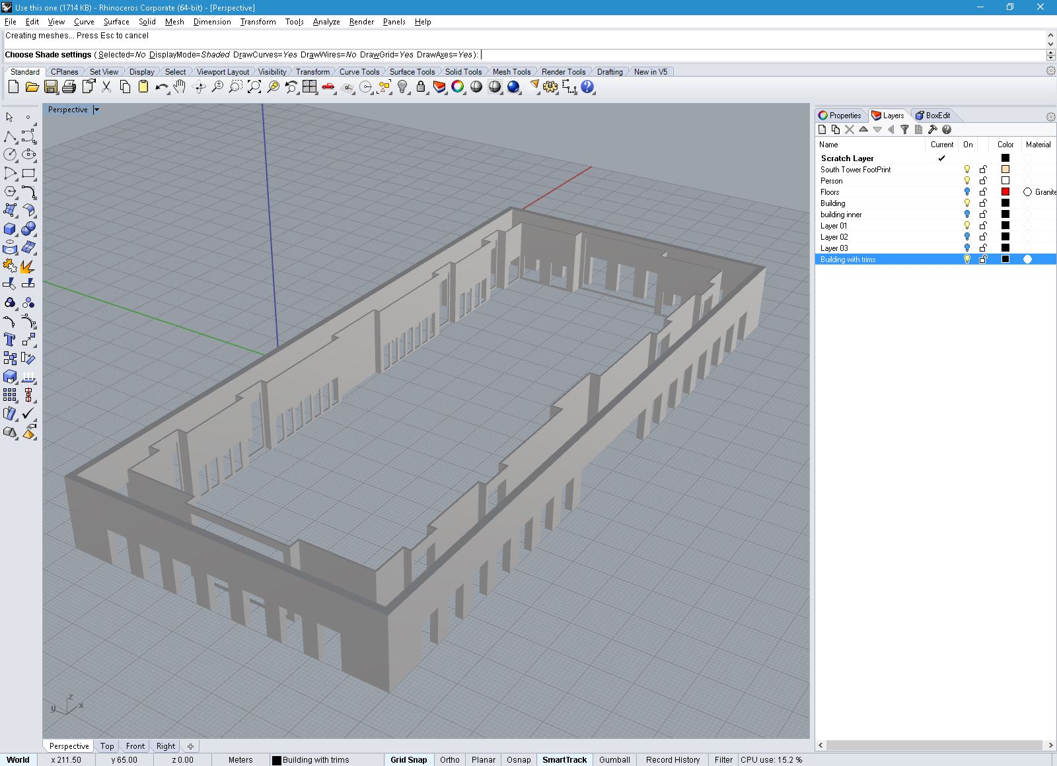Click the Paste clipboard icon
1057x766 pixels.
(x=143, y=87)
